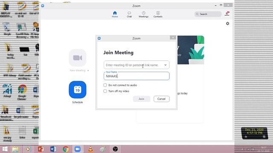Close the Join Meeting dialog window

tap(173, 38)
